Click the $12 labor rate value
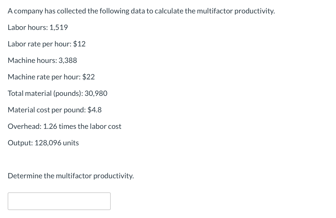The width and height of the screenshot is (336, 218). pos(80,44)
